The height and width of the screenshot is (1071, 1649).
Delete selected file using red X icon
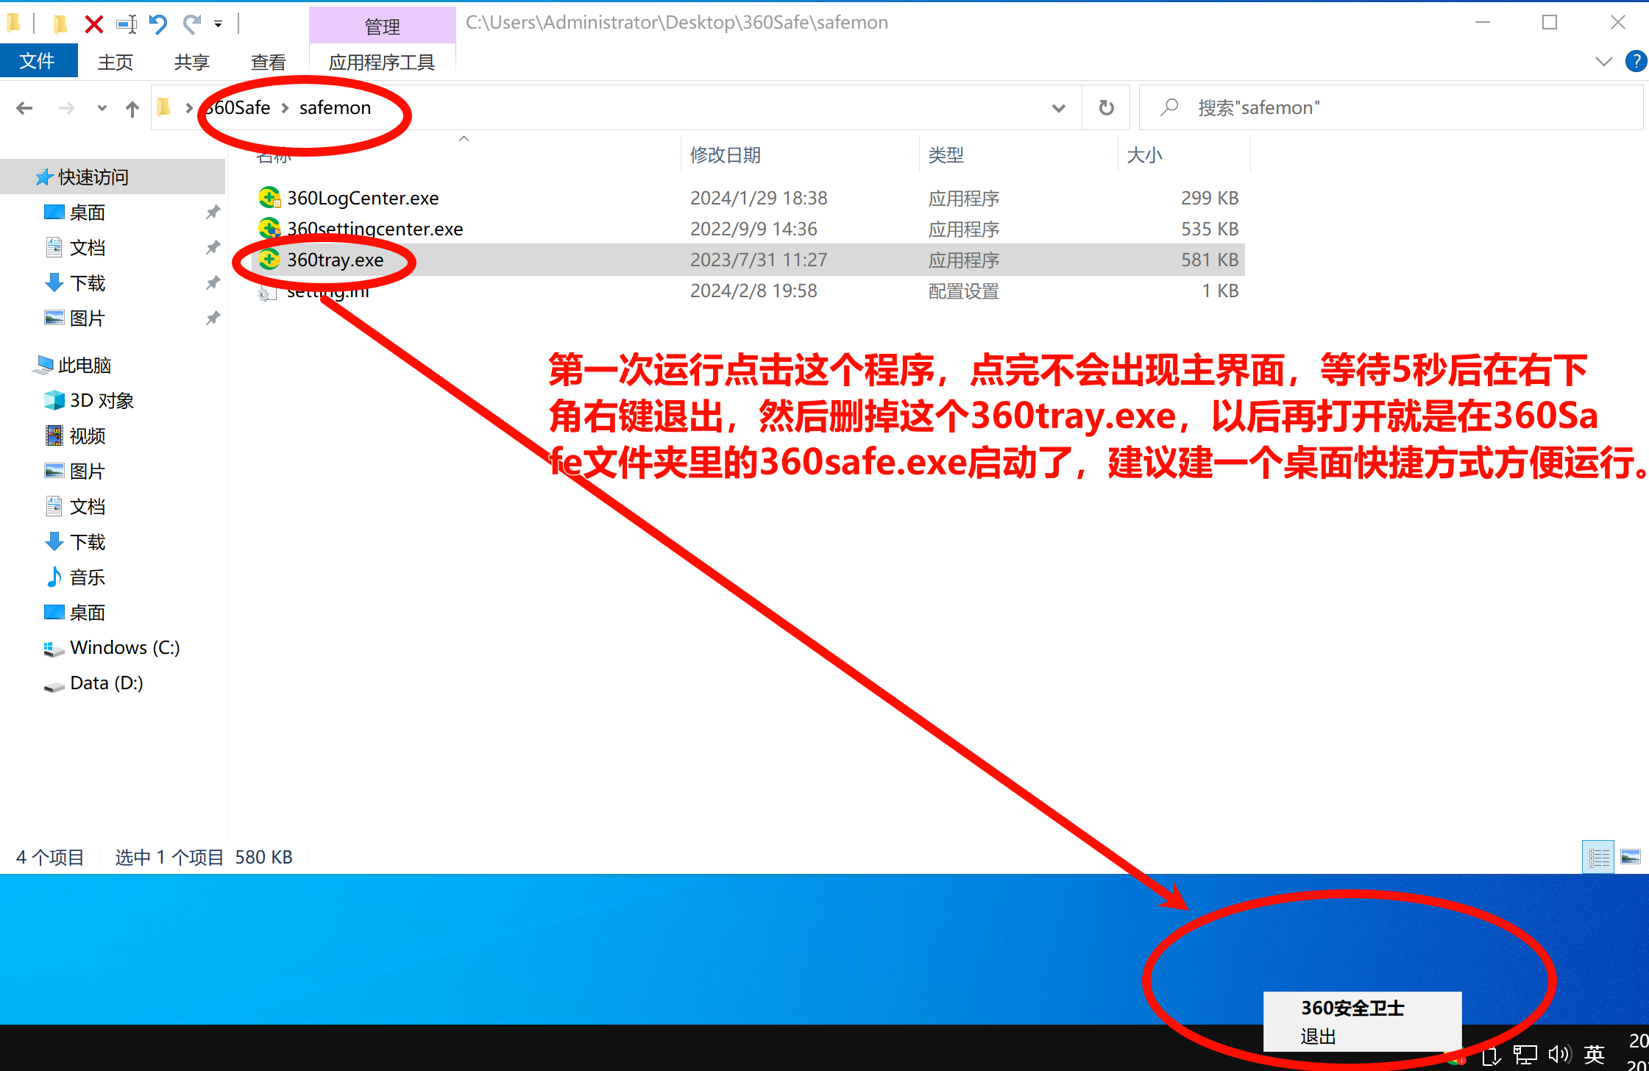(x=94, y=23)
